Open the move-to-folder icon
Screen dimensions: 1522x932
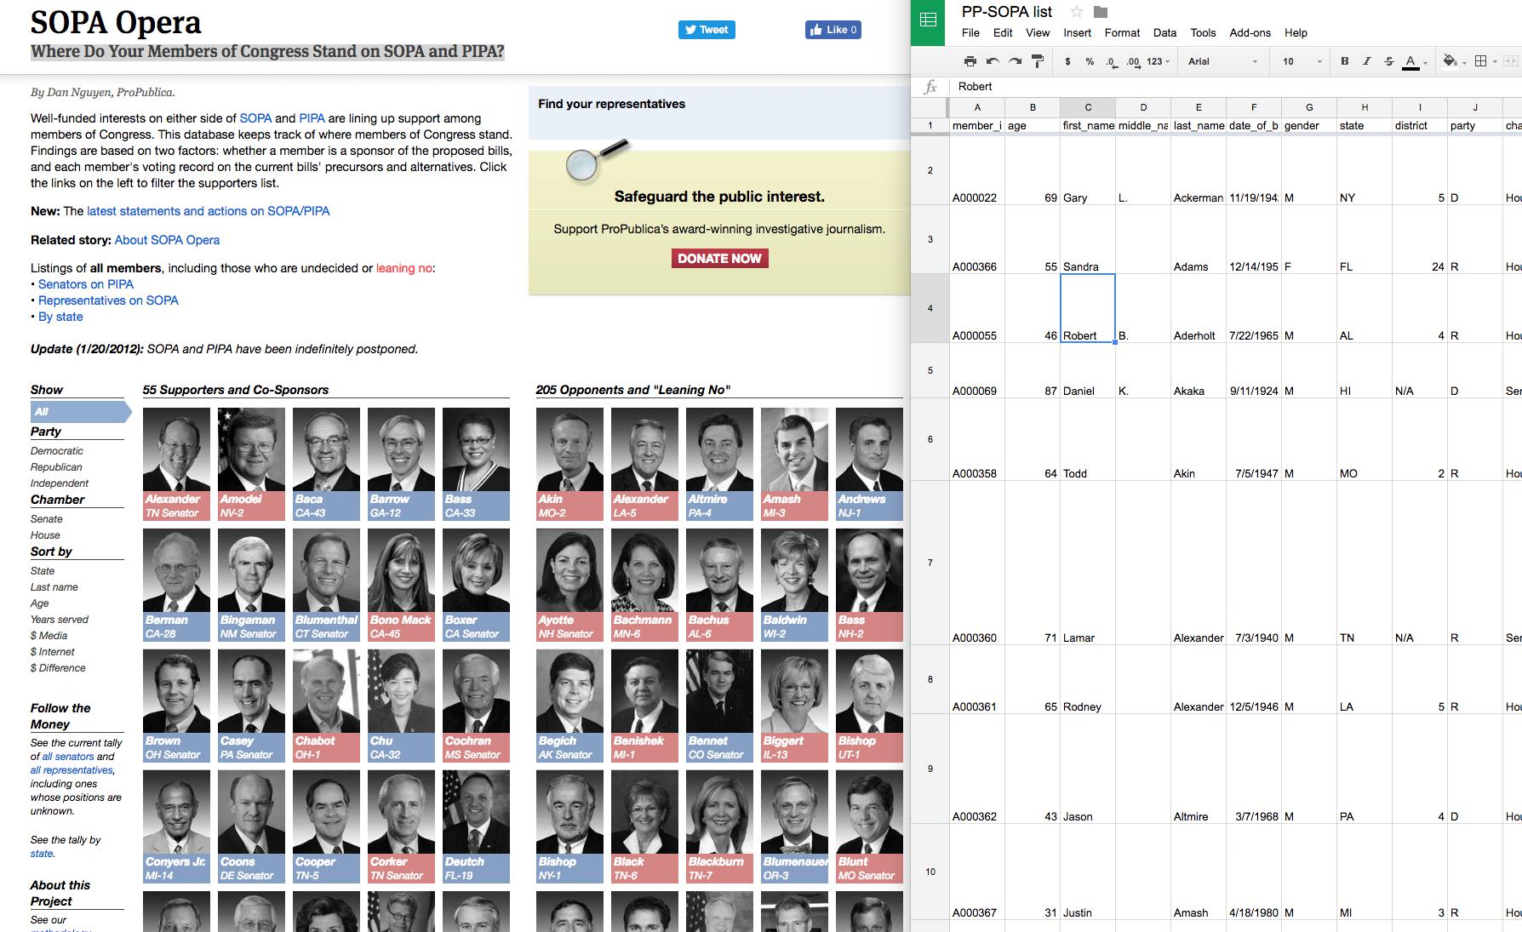1101,11
